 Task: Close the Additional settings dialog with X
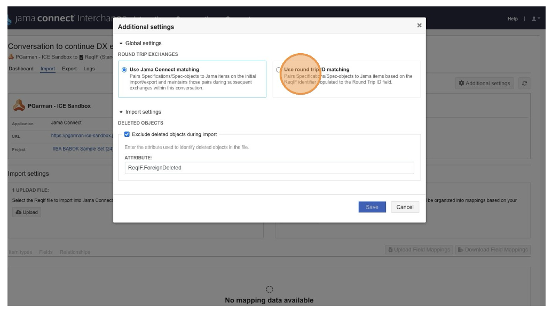pyautogui.click(x=419, y=25)
